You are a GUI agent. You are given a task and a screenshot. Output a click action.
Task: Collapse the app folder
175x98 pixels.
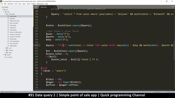4,12
